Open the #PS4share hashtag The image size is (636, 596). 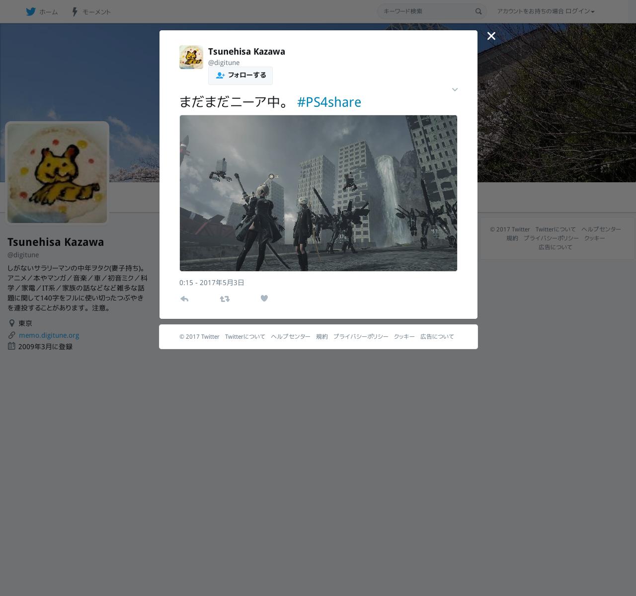click(x=329, y=102)
